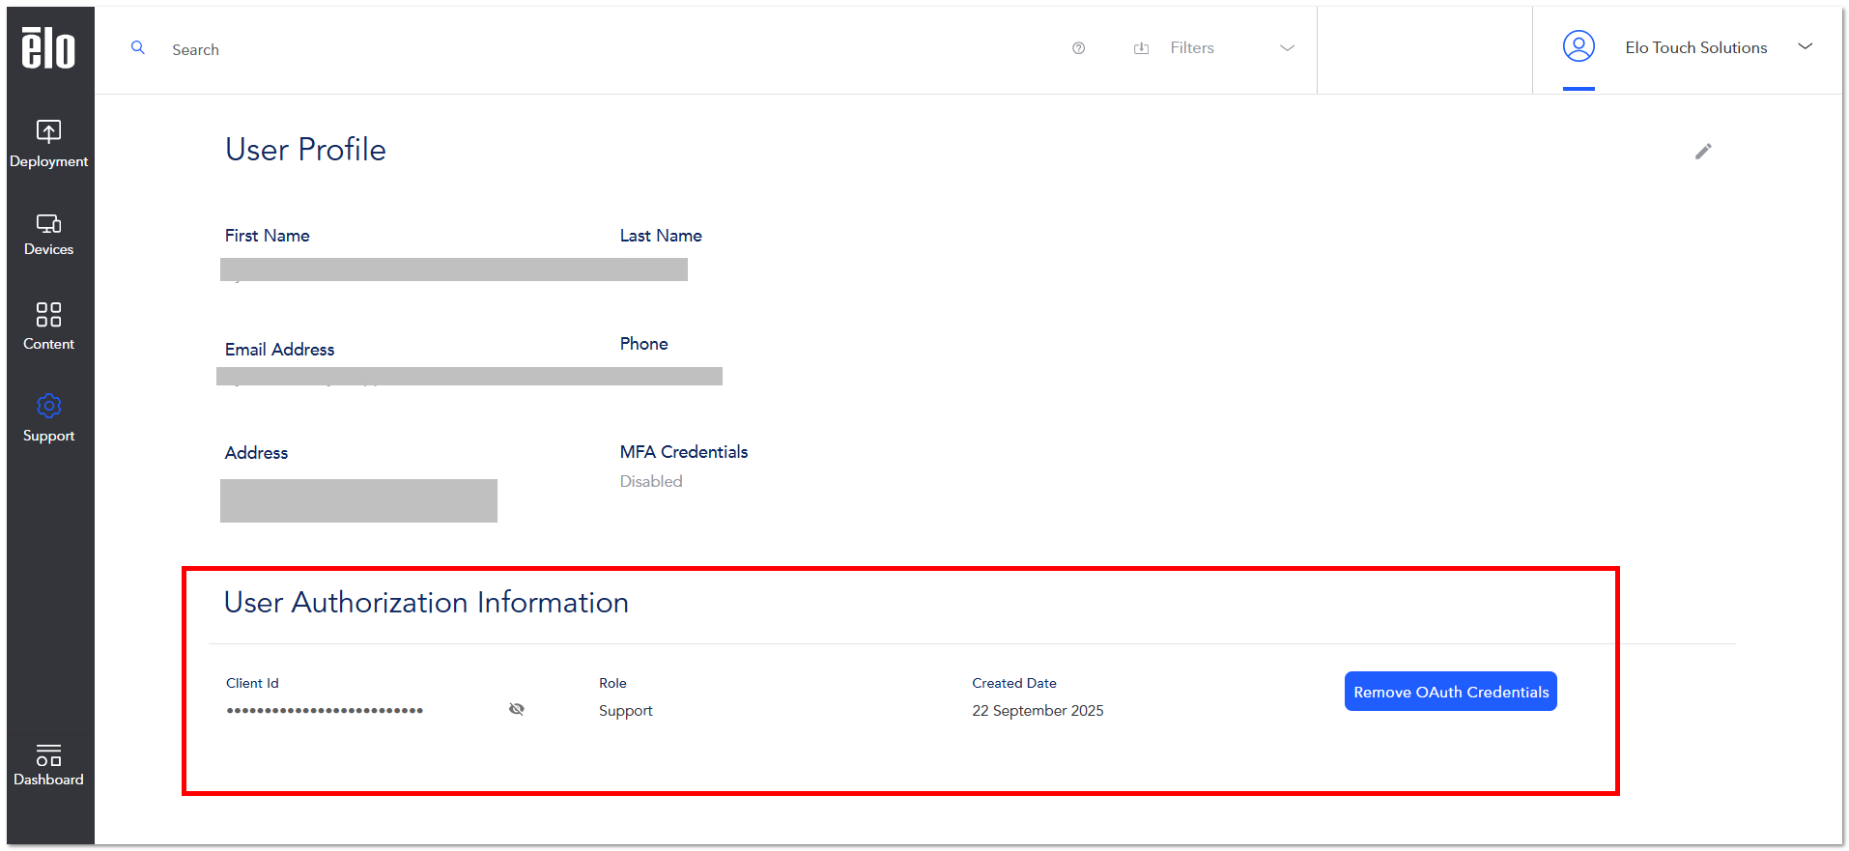This screenshot has width=1849, height=851.
Task: Click the Elo logo in the sidebar
Action: point(48,47)
